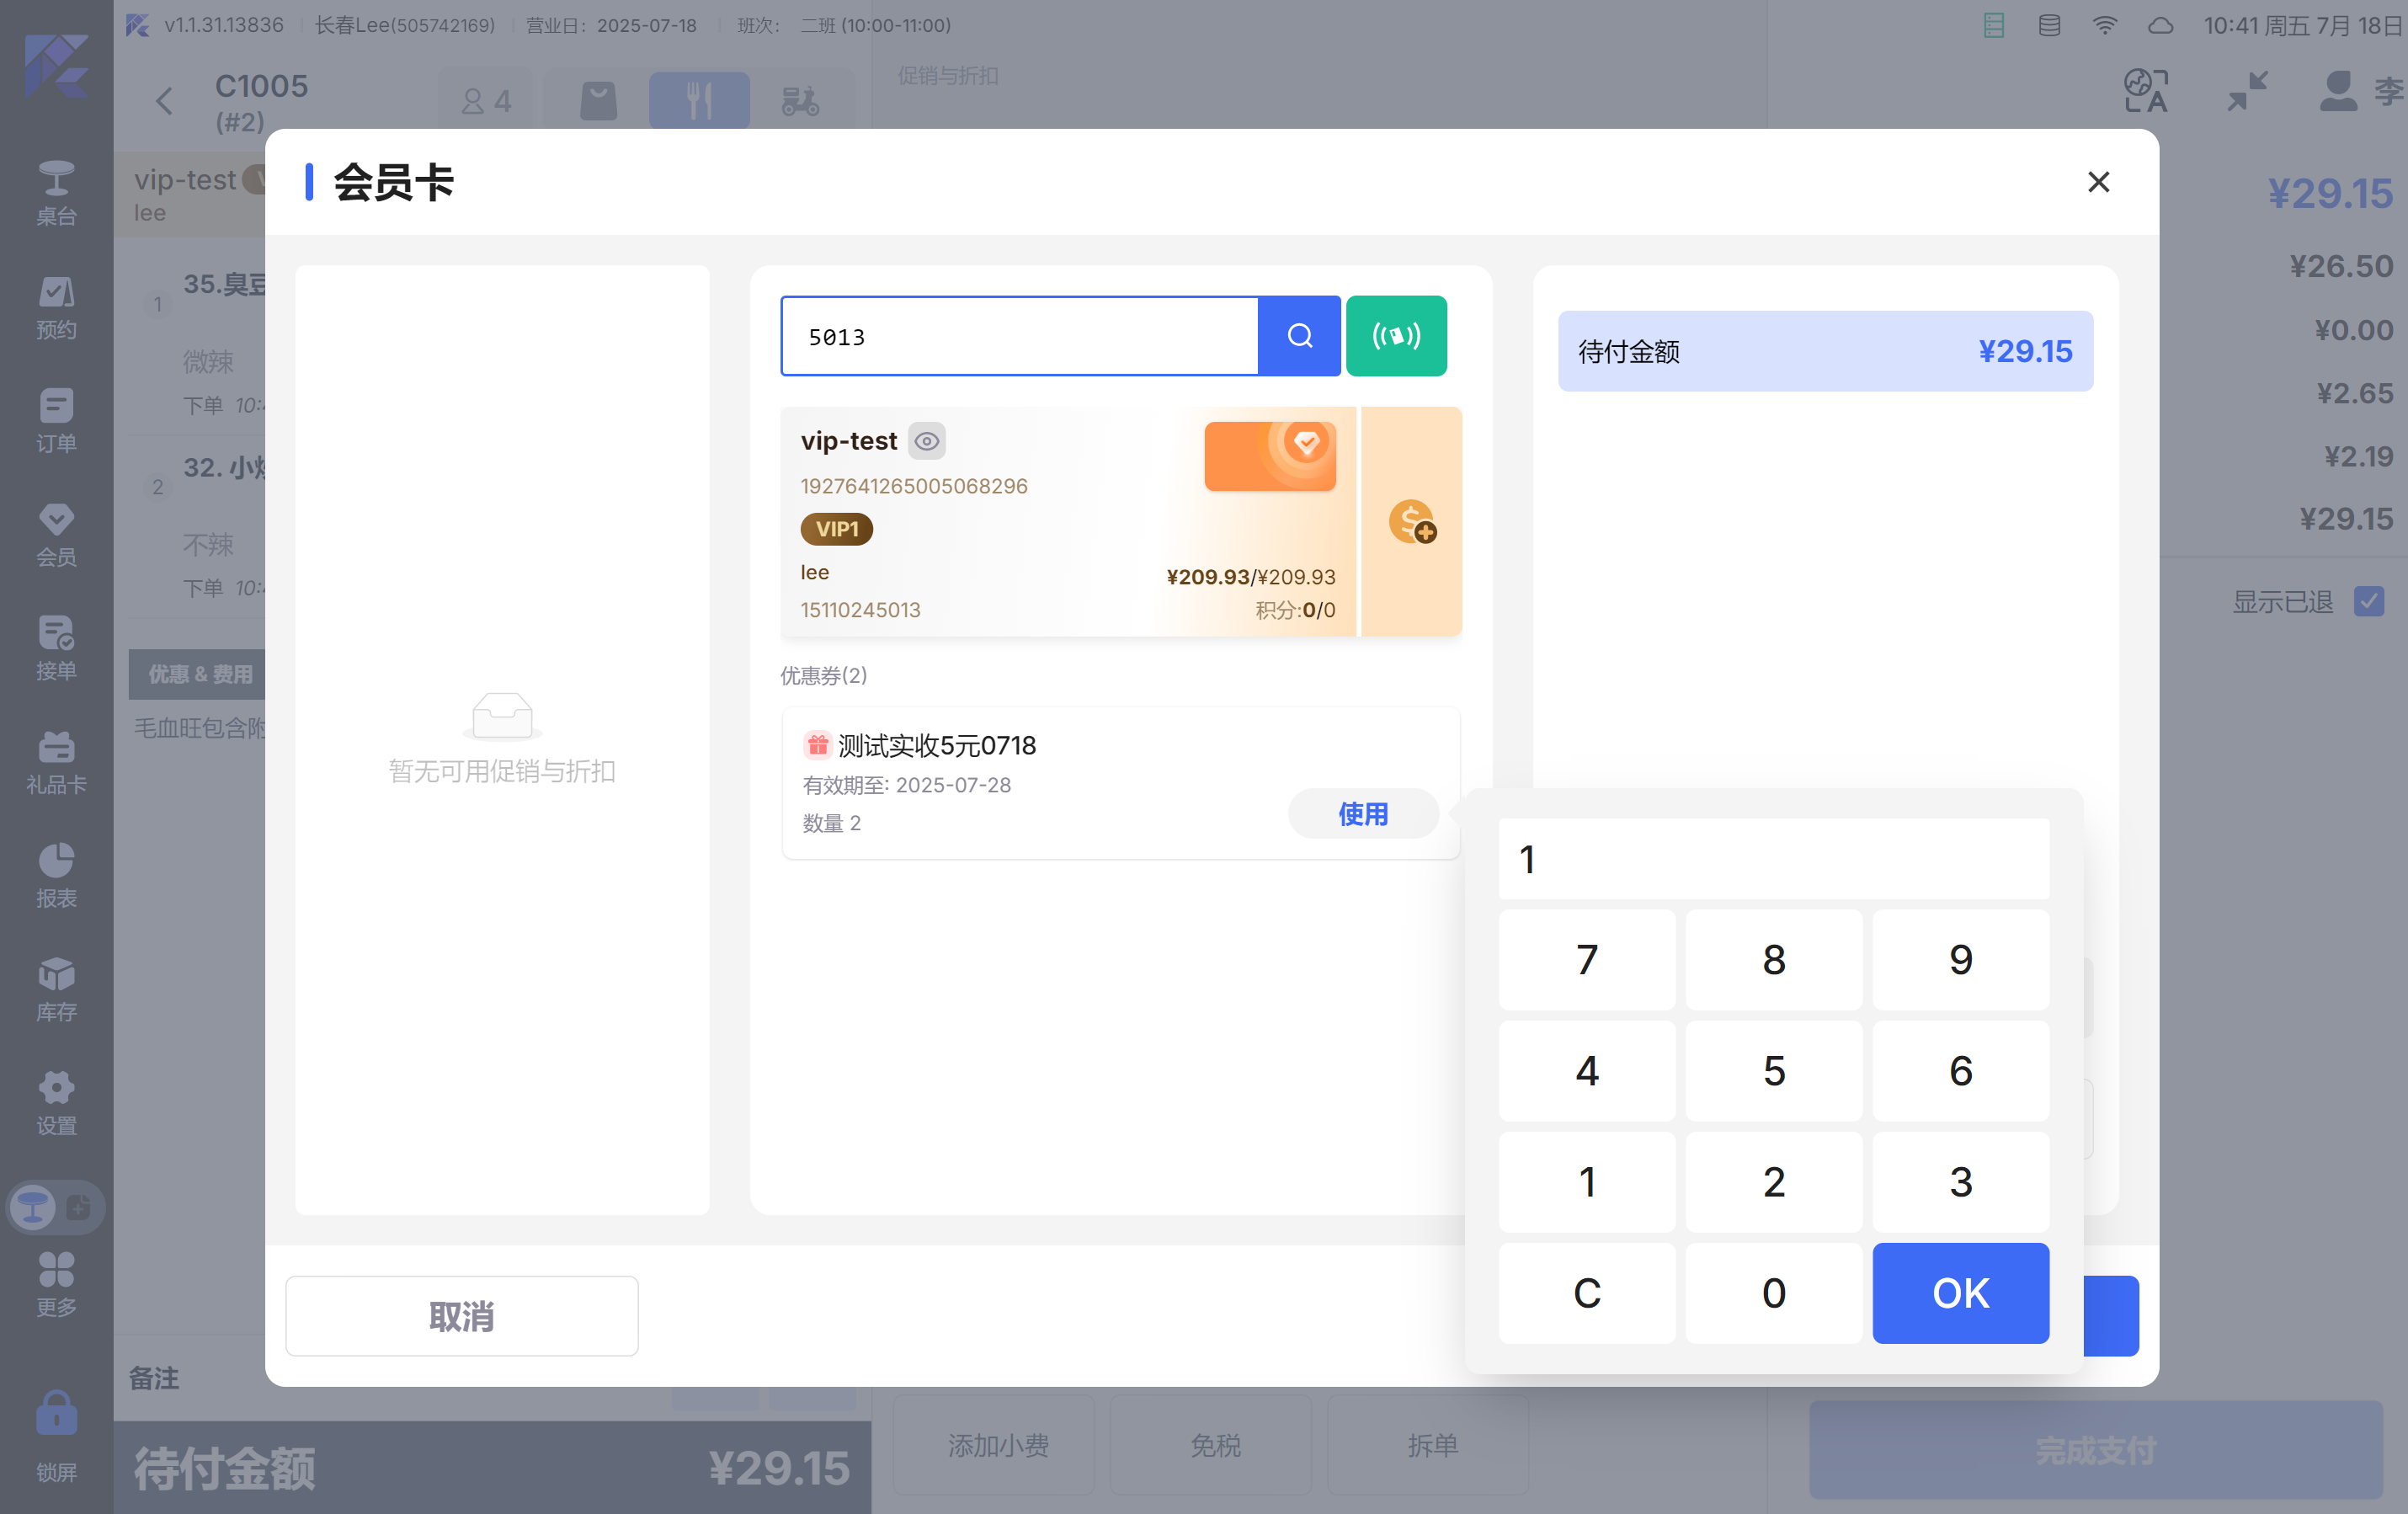Toggle the 显示已退 checkbox

coord(2368,601)
